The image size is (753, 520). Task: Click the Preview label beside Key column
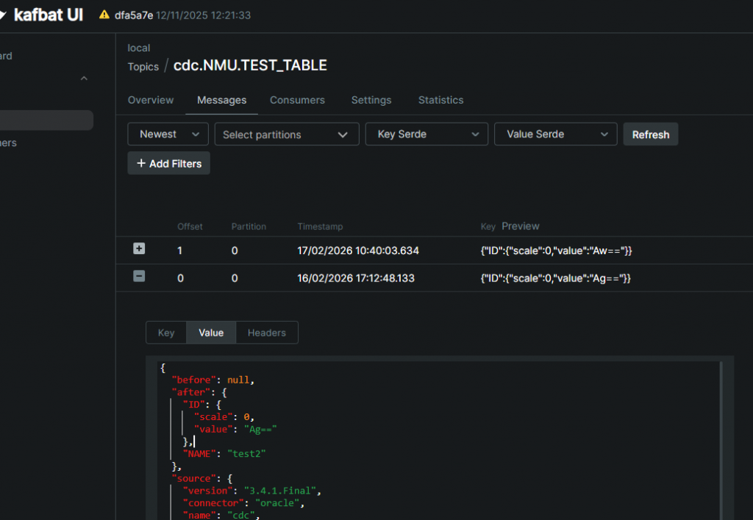click(520, 226)
